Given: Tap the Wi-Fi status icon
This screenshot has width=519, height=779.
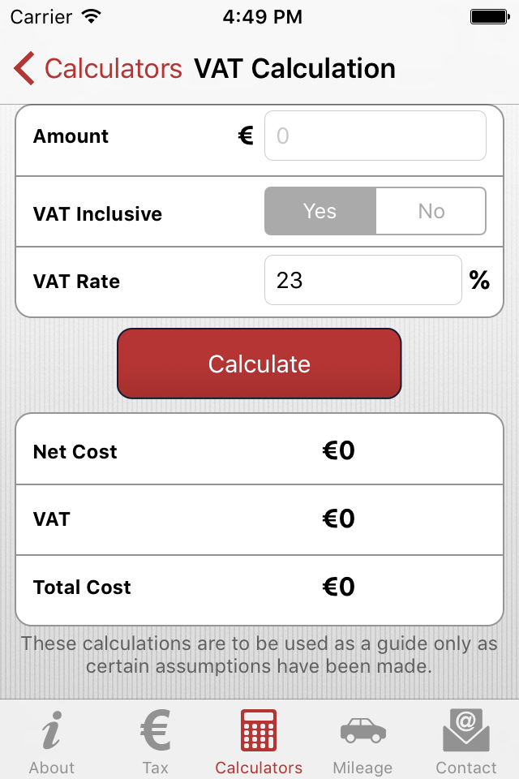Looking at the screenshot, I should coord(92,16).
